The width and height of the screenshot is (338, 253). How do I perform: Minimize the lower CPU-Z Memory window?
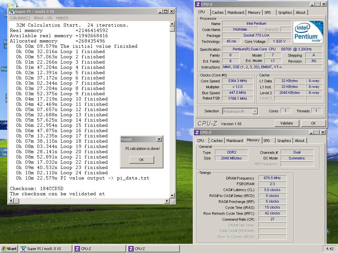click(311, 132)
